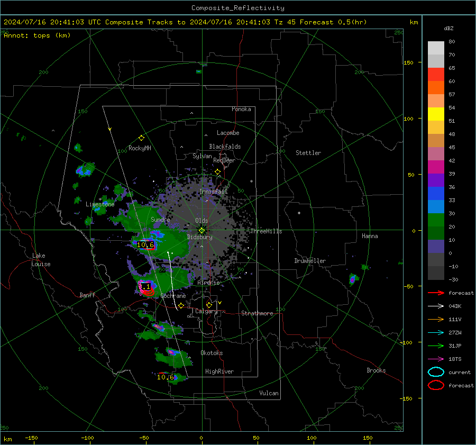Click the yellow diamond marker beside RedDeer
The height and width of the screenshot is (445, 476).
point(217,172)
